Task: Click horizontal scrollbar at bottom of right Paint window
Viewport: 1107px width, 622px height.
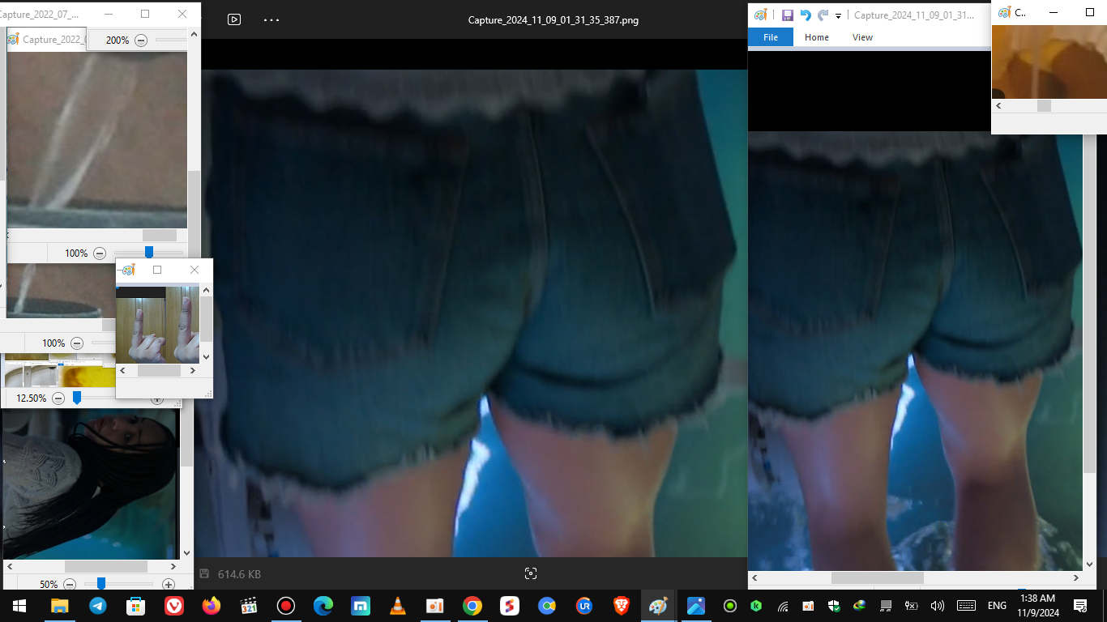Action: 877,578
